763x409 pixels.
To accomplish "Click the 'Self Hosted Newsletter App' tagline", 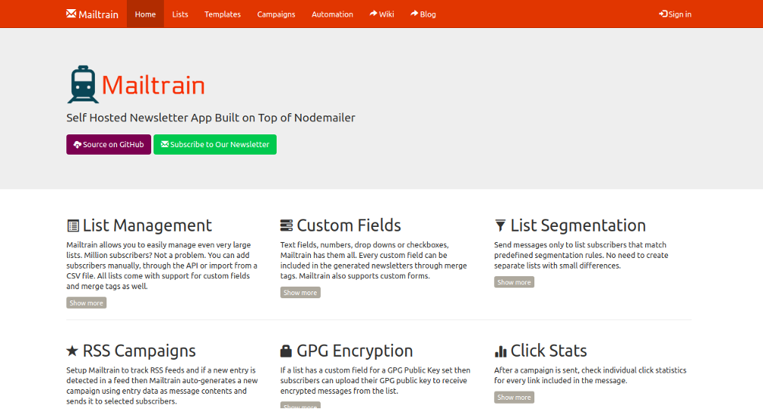I will click(211, 118).
